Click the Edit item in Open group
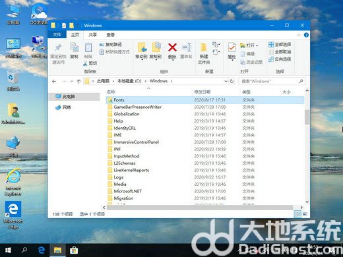The width and height of the screenshot is (343, 257). click(x=247, y=54)
